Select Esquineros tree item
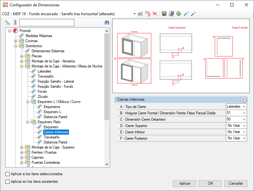This screenshot has height=191, width=254. (x=52, y=107)
